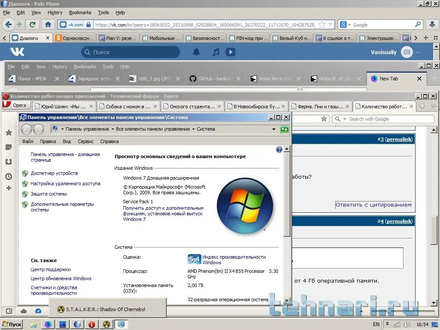Click Pale Moon forward arrow button
440x330 pixels.
[19, 24]
